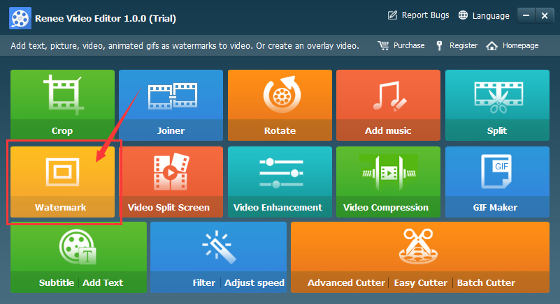Select the Rotate reel icon
The image size is (560, 304).
click(282, 94)
